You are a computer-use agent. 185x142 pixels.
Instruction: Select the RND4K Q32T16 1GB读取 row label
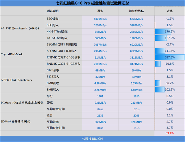point(63,57)
